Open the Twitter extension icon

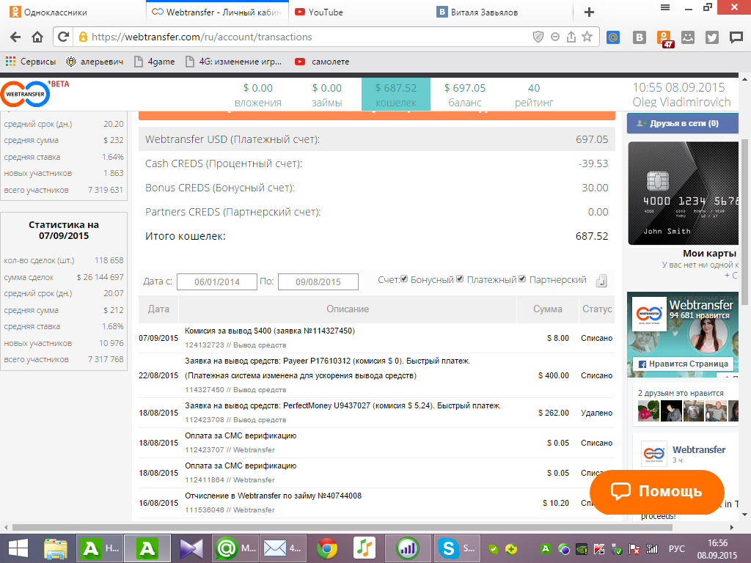tap(712, 37)
